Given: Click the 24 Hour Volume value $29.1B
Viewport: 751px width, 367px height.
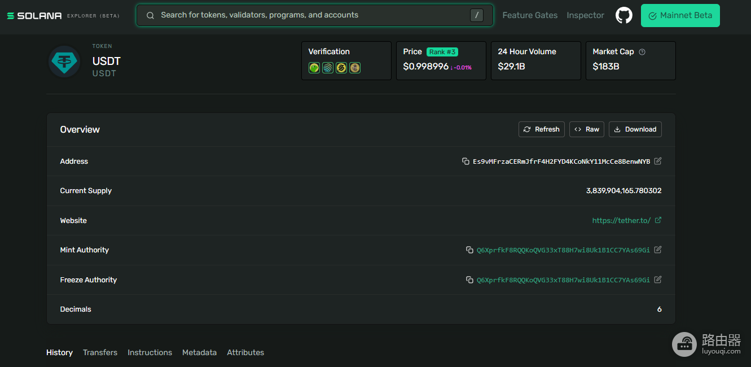Looking at the screenshot, I should click(511, 67).
